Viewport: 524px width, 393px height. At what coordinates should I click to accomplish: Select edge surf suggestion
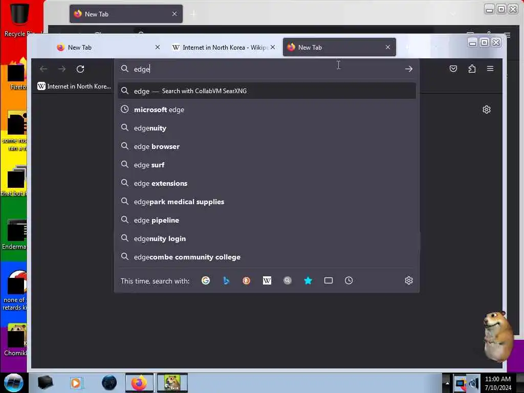tap(267, 165)
